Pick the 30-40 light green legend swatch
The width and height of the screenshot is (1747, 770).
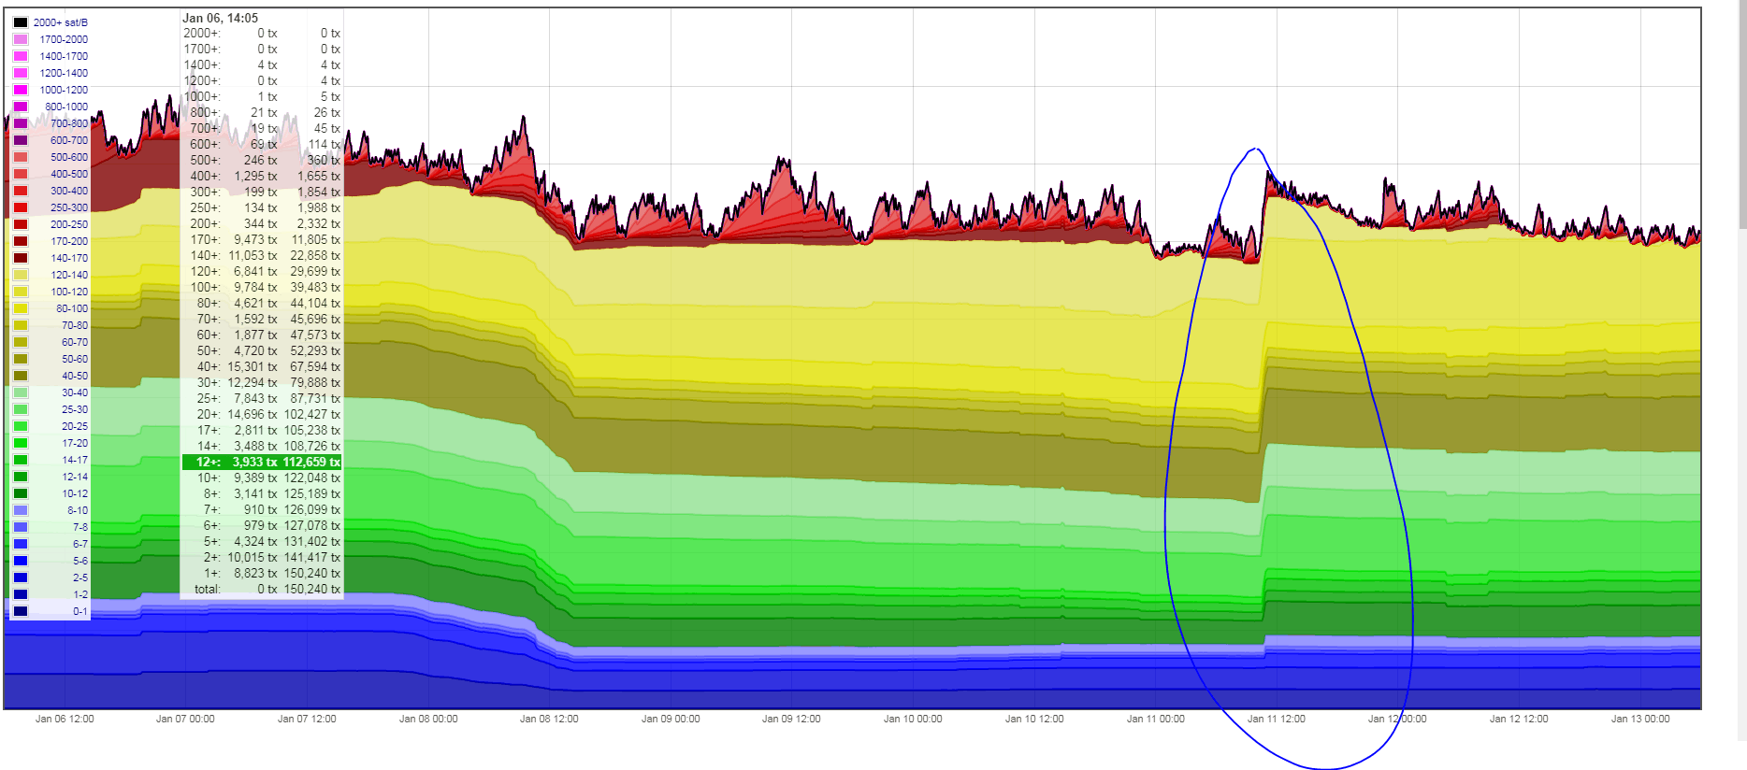point(21,392)
